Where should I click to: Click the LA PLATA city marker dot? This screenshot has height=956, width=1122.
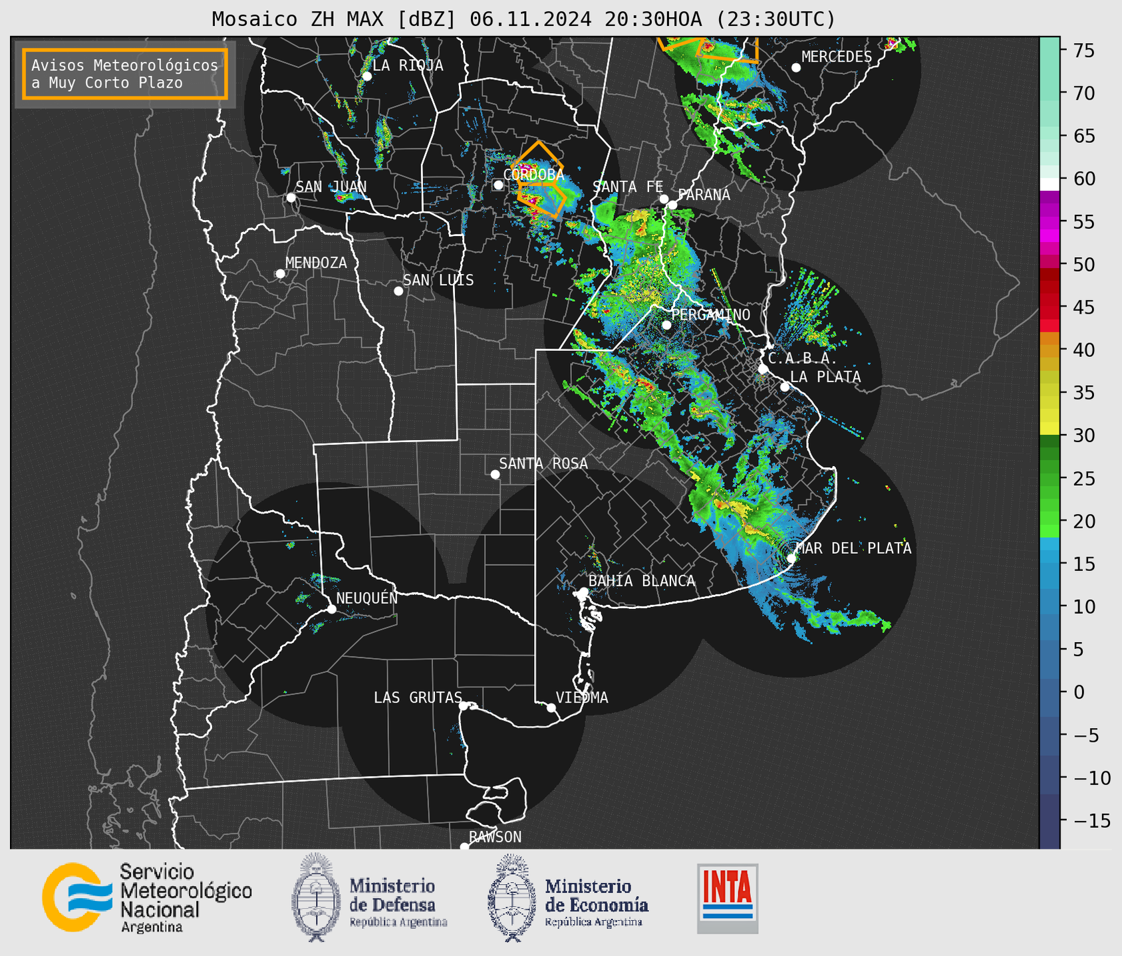[785, 387]
